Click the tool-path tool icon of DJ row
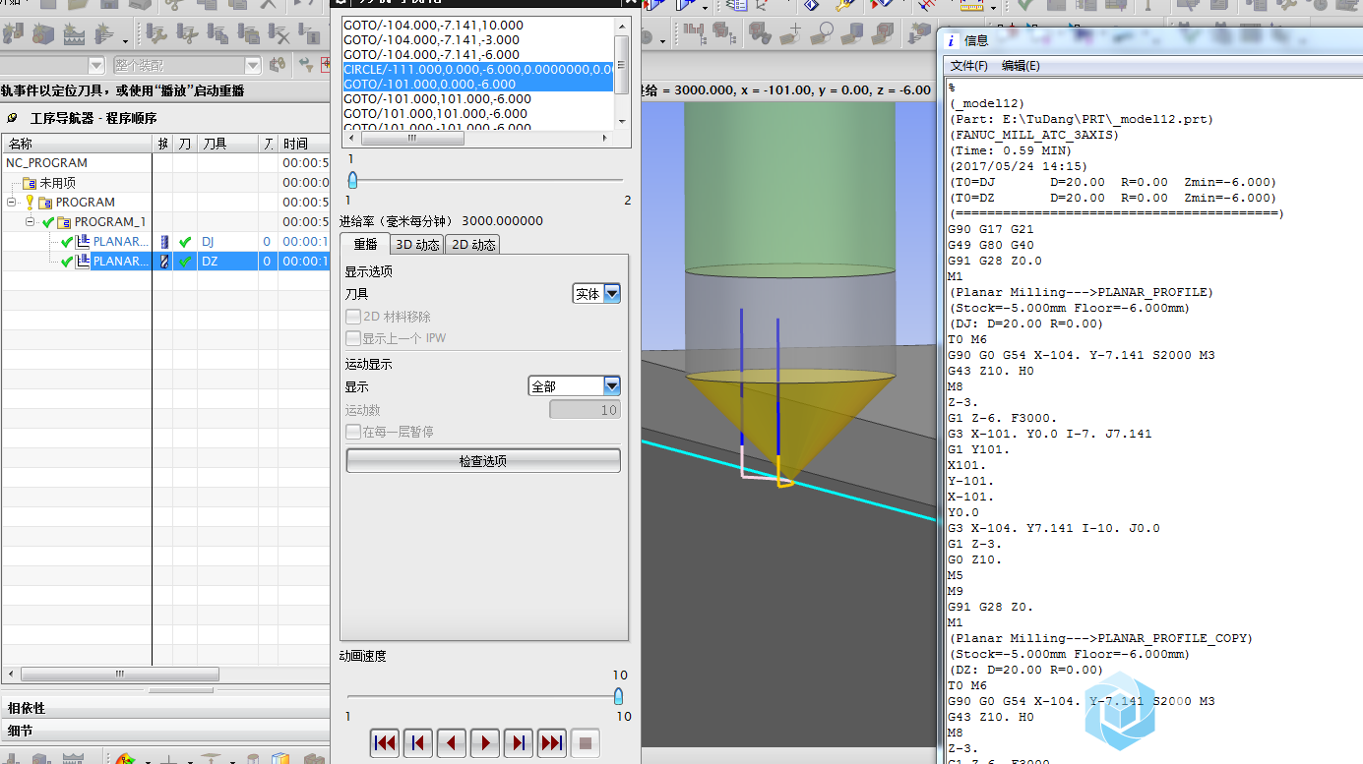Image resolution: width=1363 pixels, height=764 pixels. tap(164, 242)
